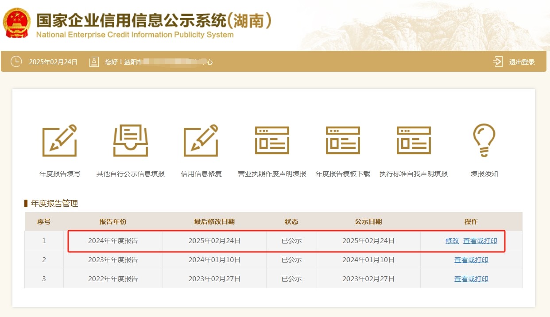Viewport: 550px width, 317px height.
Task: Click the 信用信息修复 label
Action: (x=201, y=174)
